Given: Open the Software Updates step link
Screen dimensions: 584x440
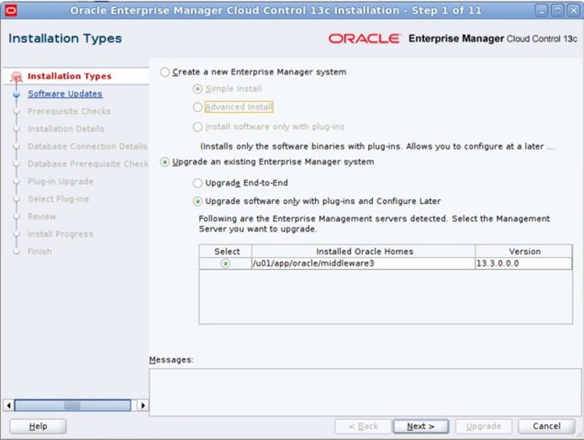Looking at the screenshot, I should click(x=65, y=94).
